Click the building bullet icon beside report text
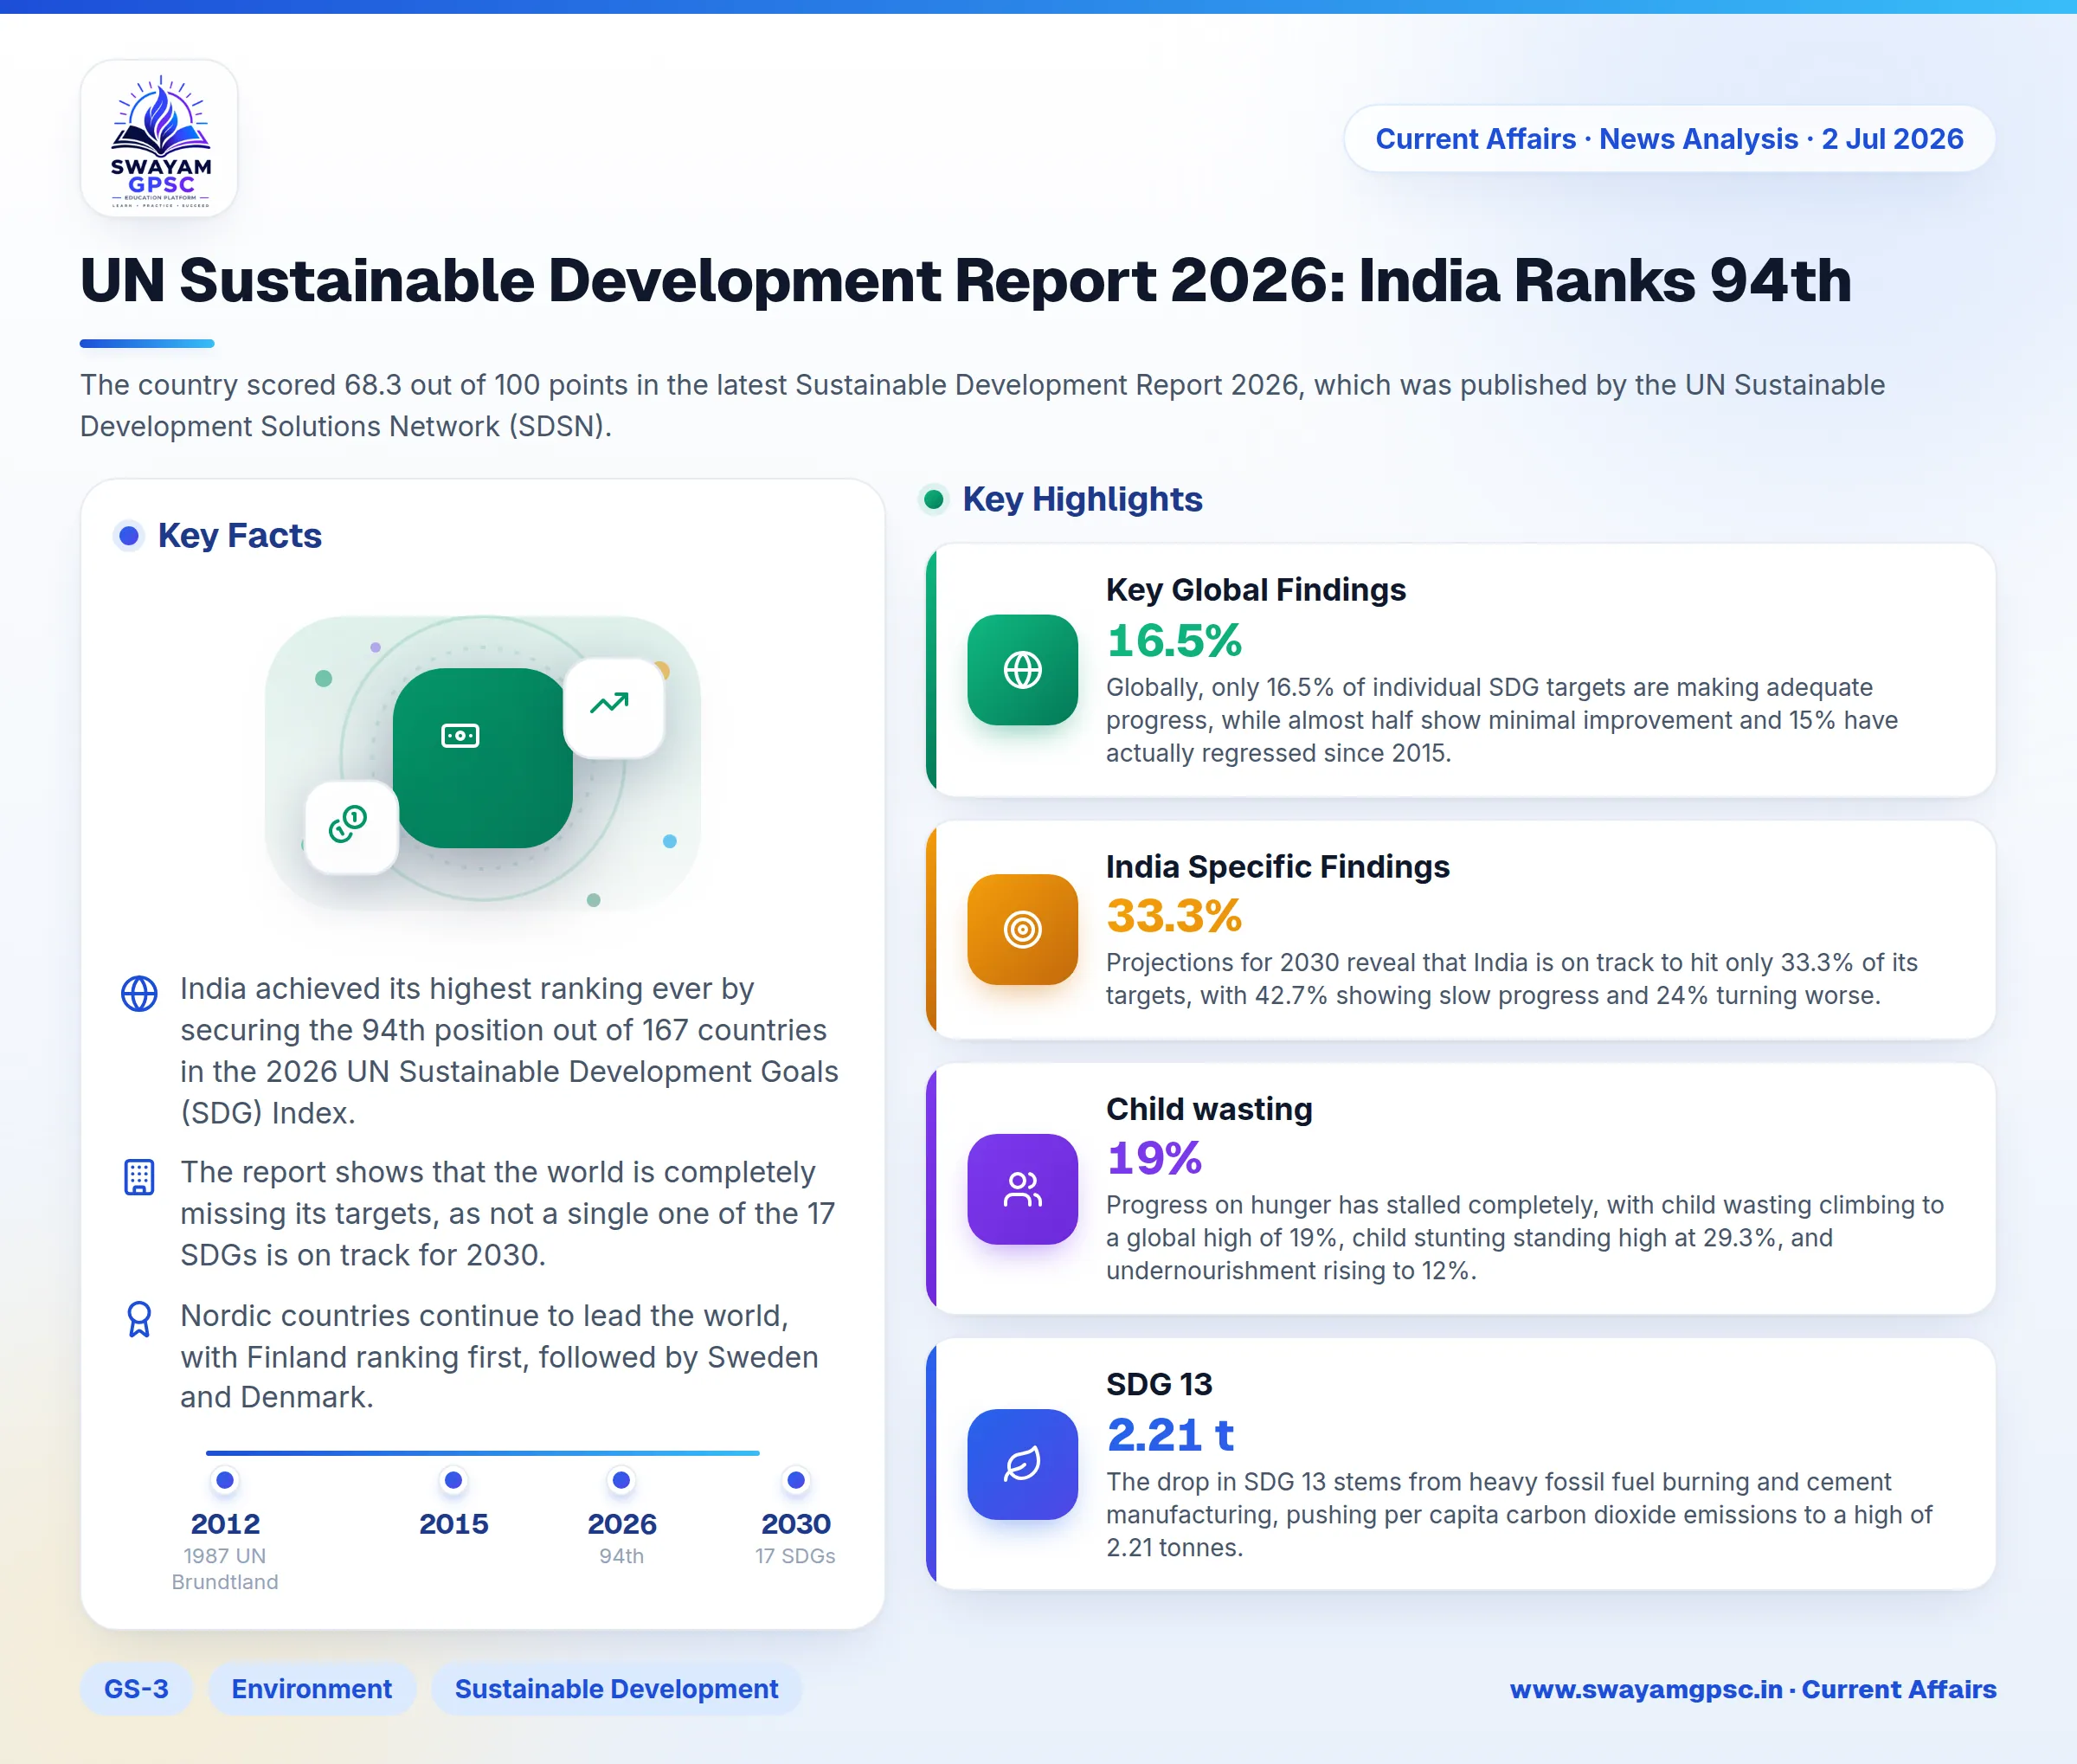This screenshot has height=1764, width=2077. pyautogui.click(x=139, y=1177)
